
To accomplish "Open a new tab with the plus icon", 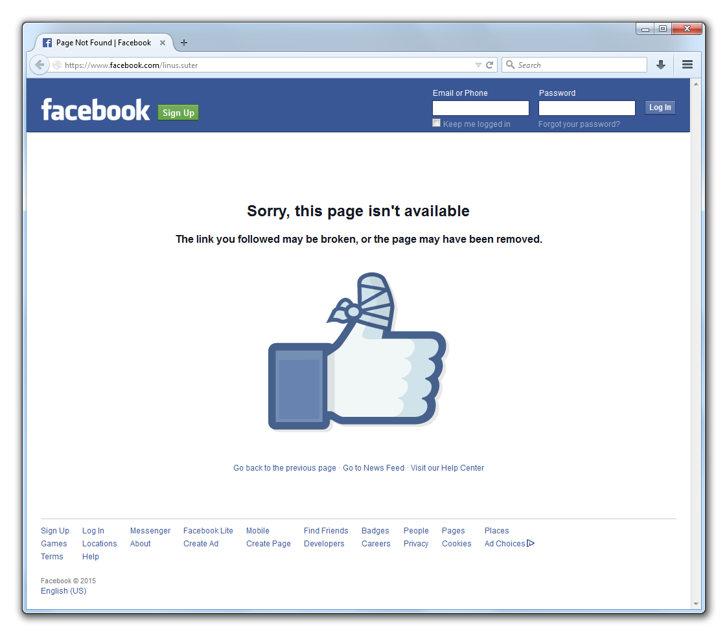I will click(x=184, y=43).
